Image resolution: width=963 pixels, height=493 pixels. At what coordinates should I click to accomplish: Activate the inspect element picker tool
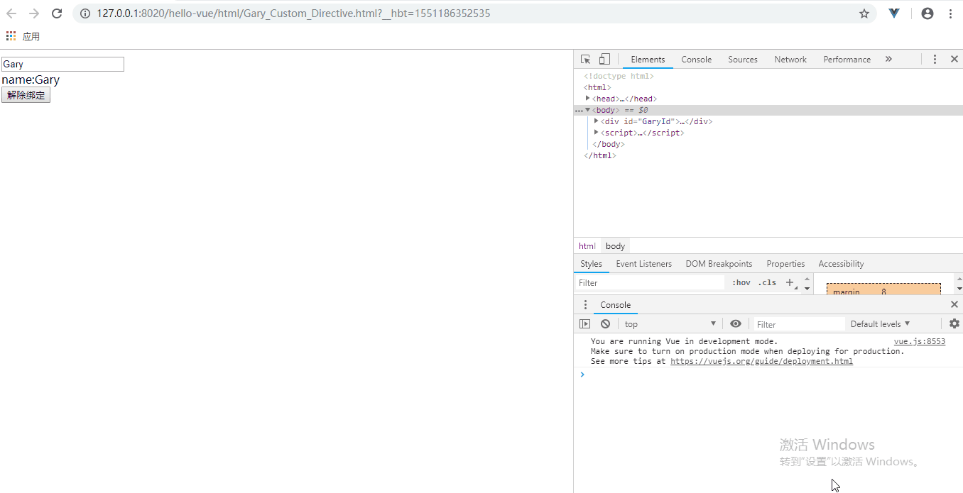(x=585, y=60)
